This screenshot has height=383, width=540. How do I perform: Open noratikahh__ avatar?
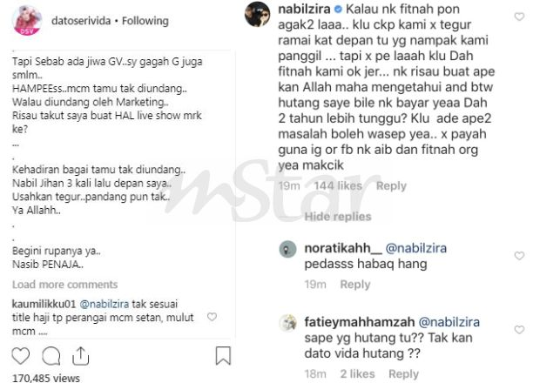tap(287, 249)
